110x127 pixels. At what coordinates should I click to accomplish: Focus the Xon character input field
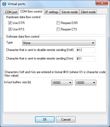point(85,59)
